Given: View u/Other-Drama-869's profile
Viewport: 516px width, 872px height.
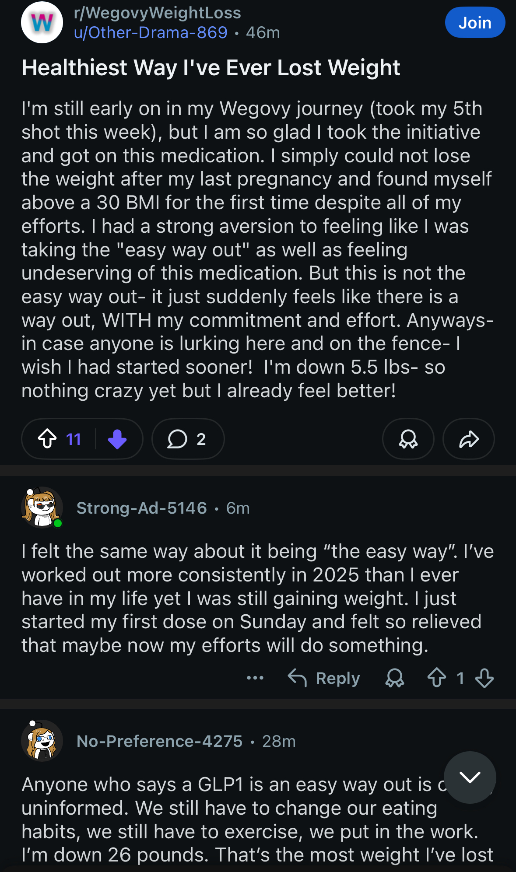Looking at the screenshot, I should [x=151, y=33].
